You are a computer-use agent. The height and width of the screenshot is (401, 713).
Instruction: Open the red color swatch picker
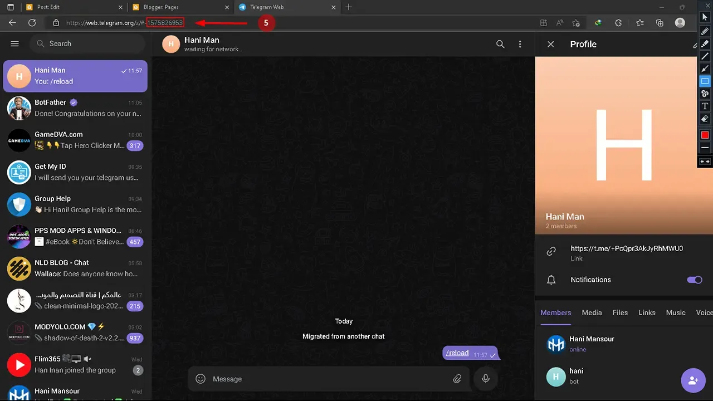(x=705, y=135)
